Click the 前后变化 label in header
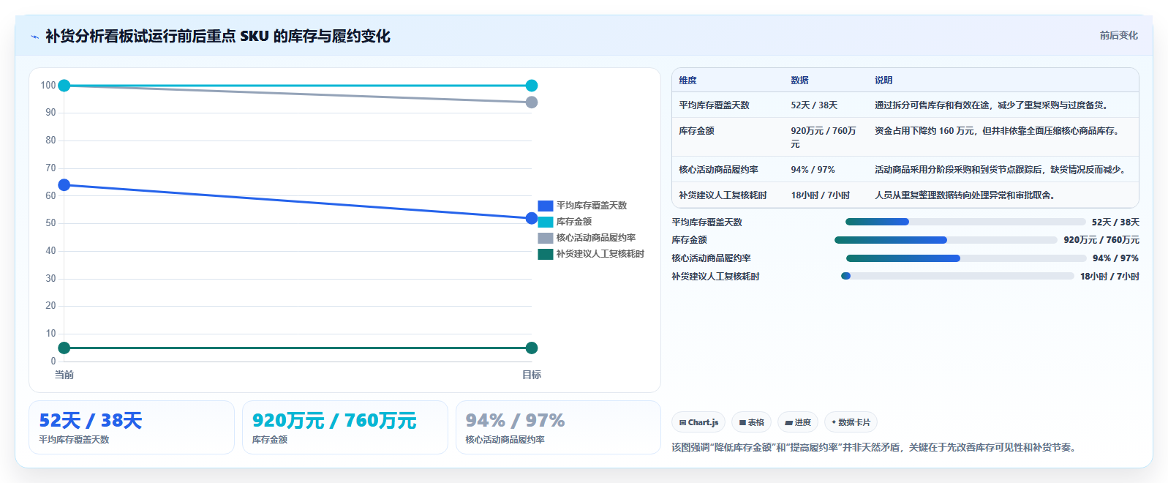This screenshot has height=483, width=1168. click(1118, 35)
